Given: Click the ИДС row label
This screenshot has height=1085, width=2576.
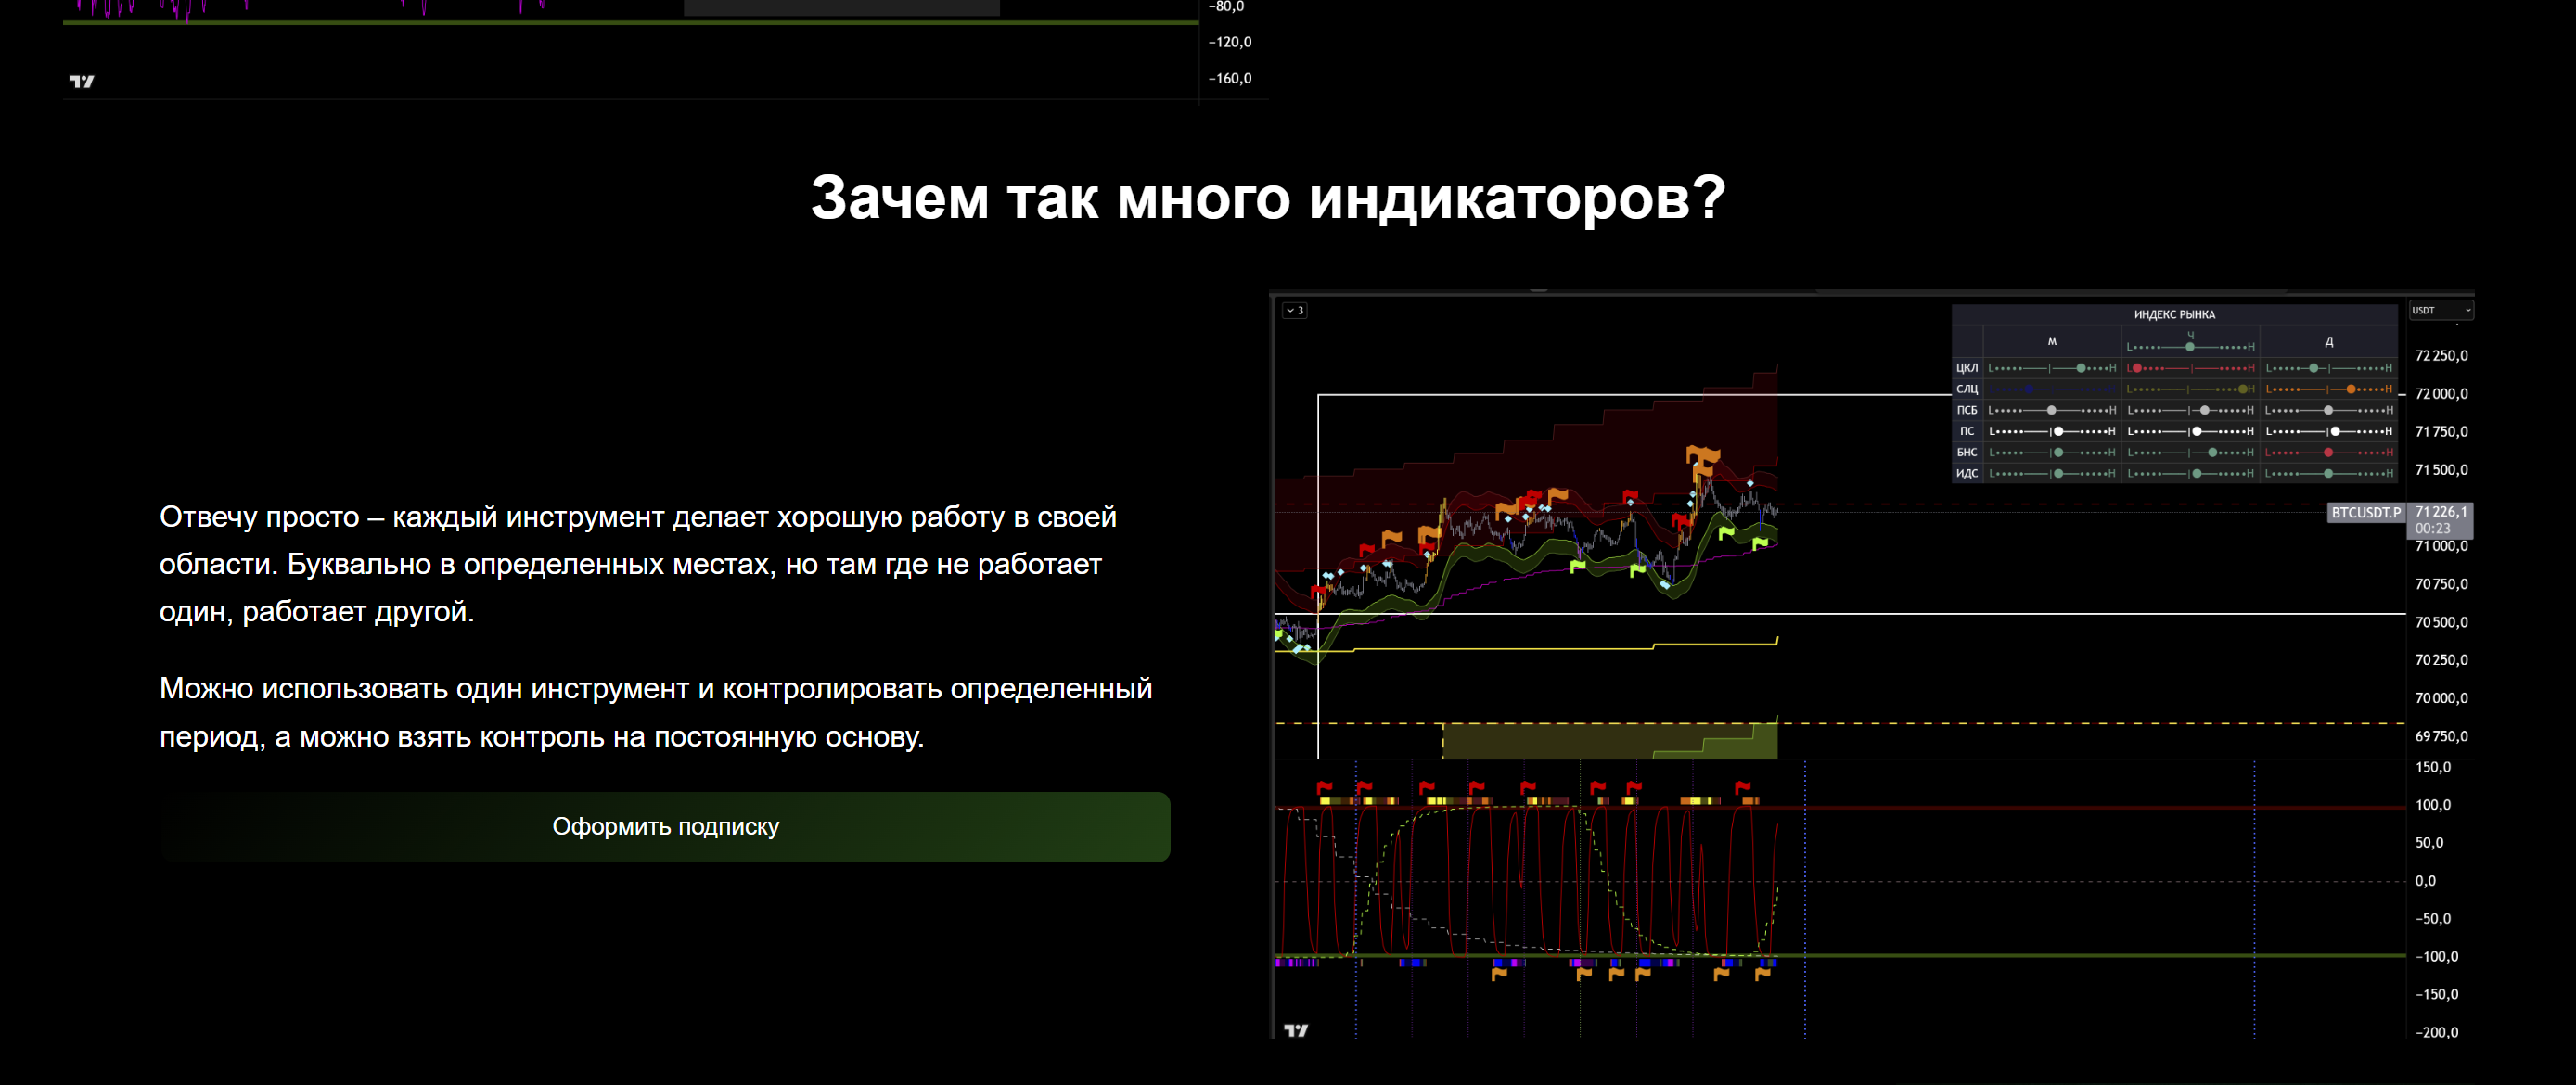Looking at the screenshot, I should pyautogui.click(x=1966, y=473).
